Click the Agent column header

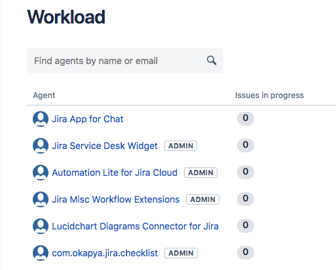[44, 95]
